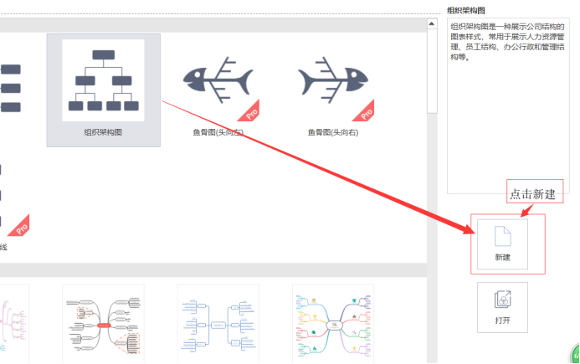This screenshot has width=580, height=364.
Task: Click the Pro badge on left fishbone template
Action: click(250, 112)
